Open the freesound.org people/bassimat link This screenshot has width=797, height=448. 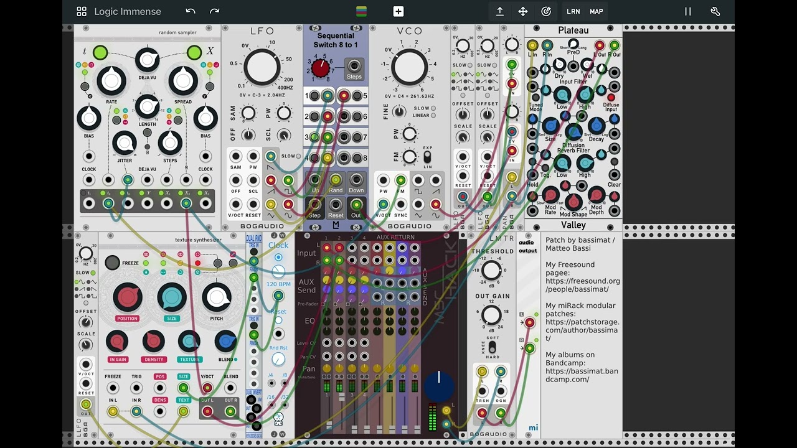583,285
